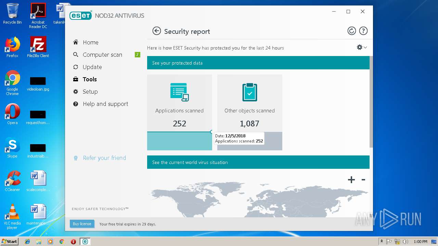Screen dimensions: 438x246
Task: Open the Windows Start menu
Action: point(9,241)
